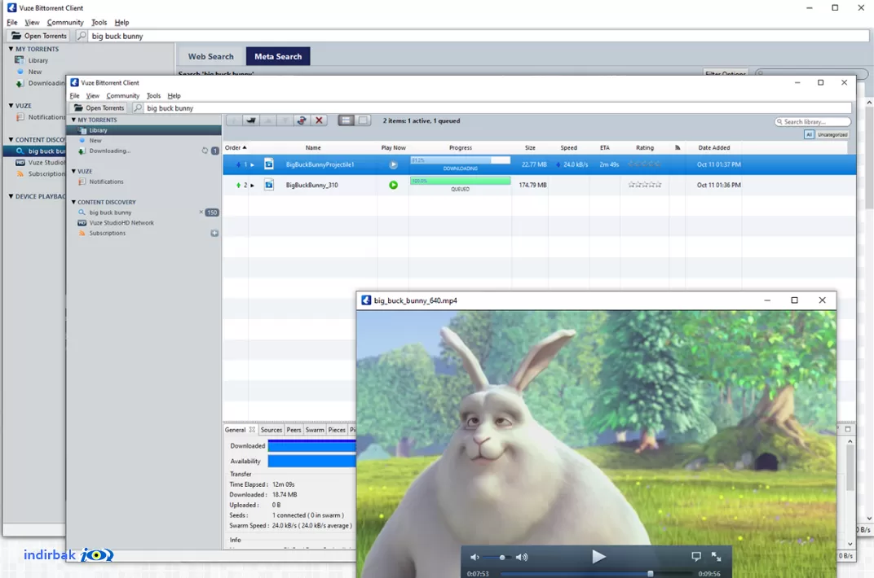Click the comment bubble icon in video player
This screenshot has width=874, height=578.
tap(696, 556)
